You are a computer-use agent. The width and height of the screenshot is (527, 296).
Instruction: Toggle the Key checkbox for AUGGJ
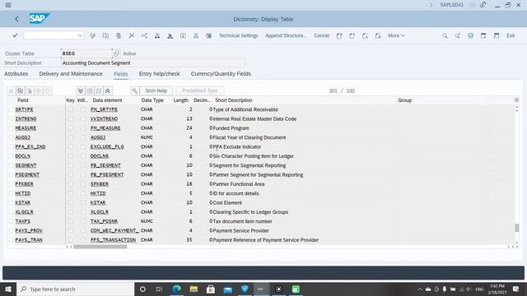coord(70,137)
